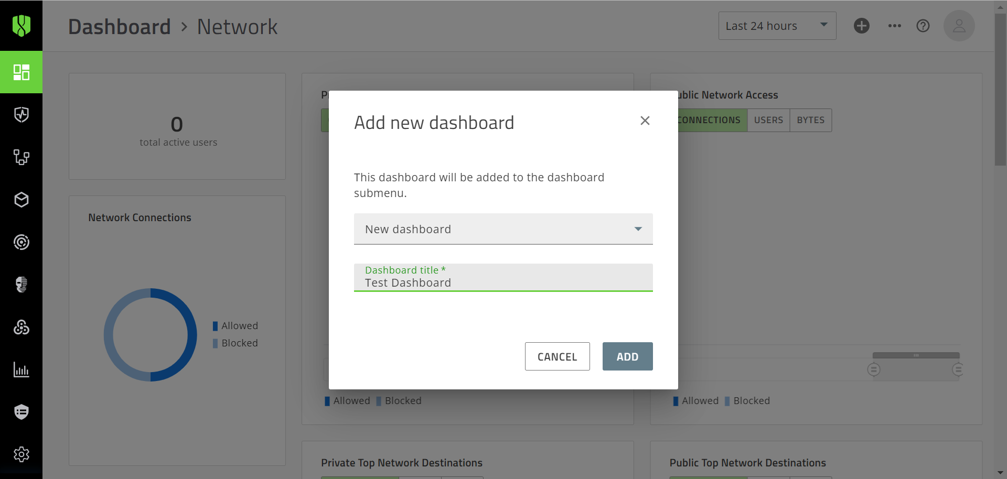Toggle Blocked legend in Network Connections donut
This screenshot has width=1007, height=479.
pyautogui.click(x=235, y=343)
